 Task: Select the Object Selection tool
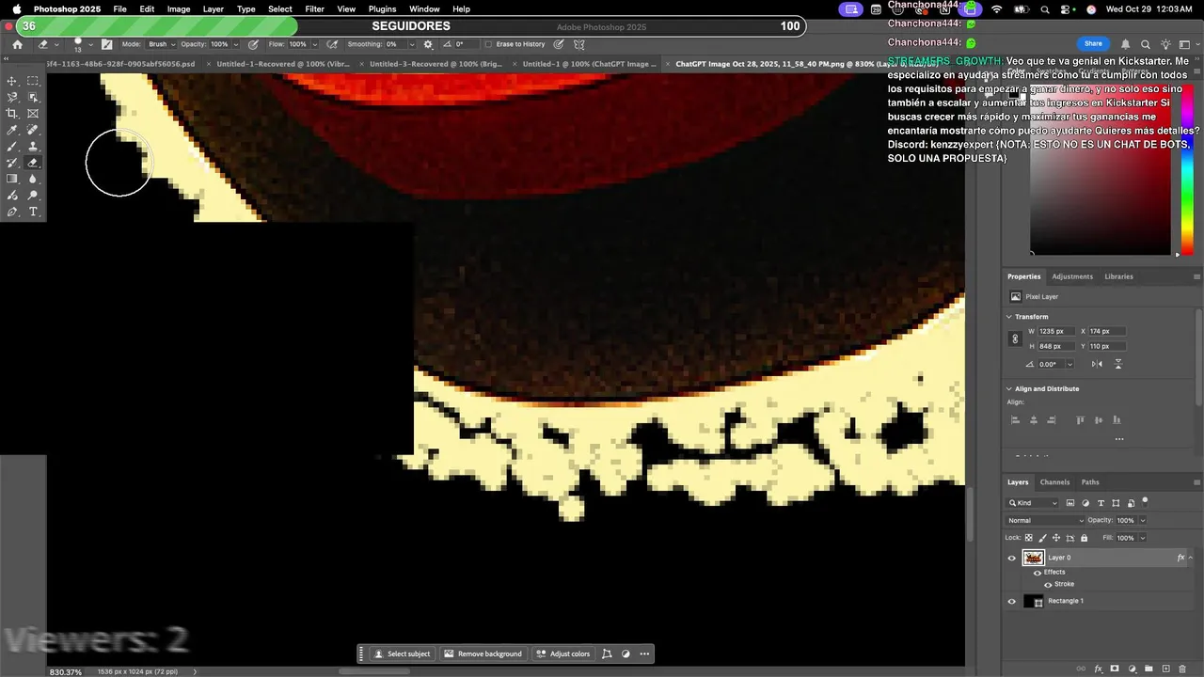33,97
